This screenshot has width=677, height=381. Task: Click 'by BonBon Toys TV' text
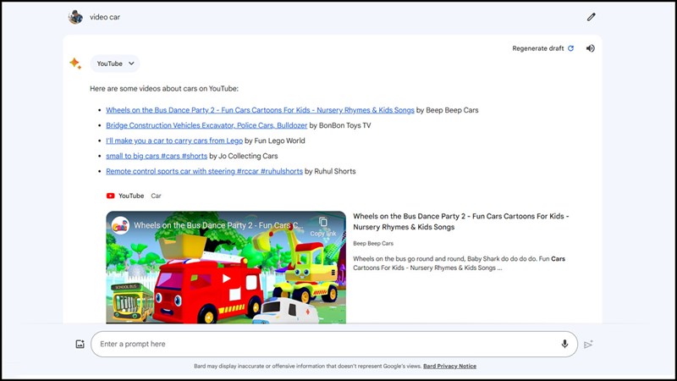click(340, 125)
